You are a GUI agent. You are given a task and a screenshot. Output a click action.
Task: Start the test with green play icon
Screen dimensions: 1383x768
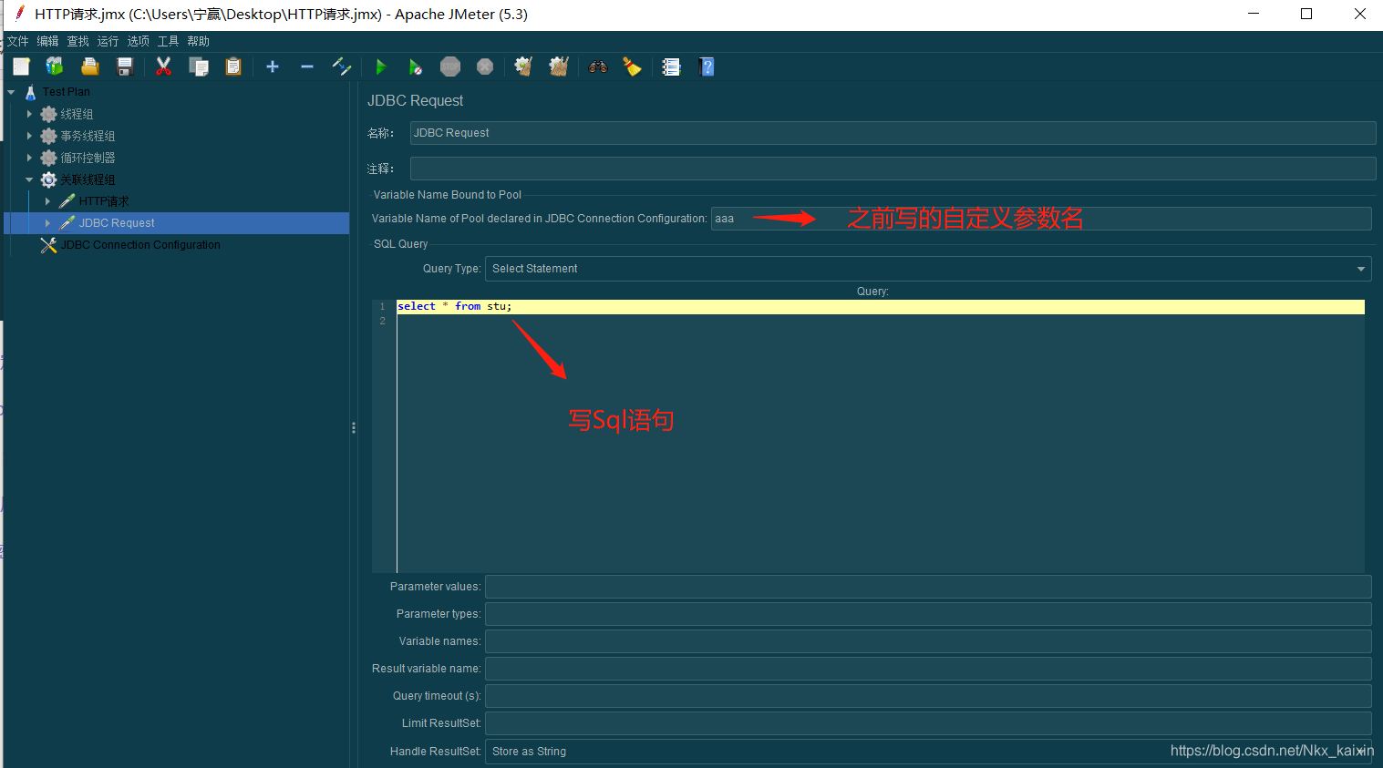pyautogui.click(x=381, y=67)
